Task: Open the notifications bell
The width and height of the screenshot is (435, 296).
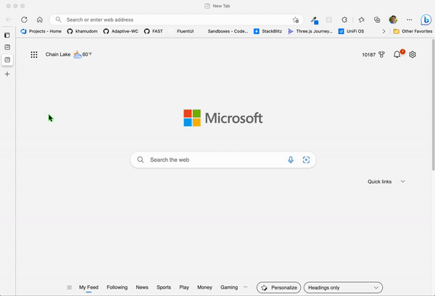Action: pos(397,54)
